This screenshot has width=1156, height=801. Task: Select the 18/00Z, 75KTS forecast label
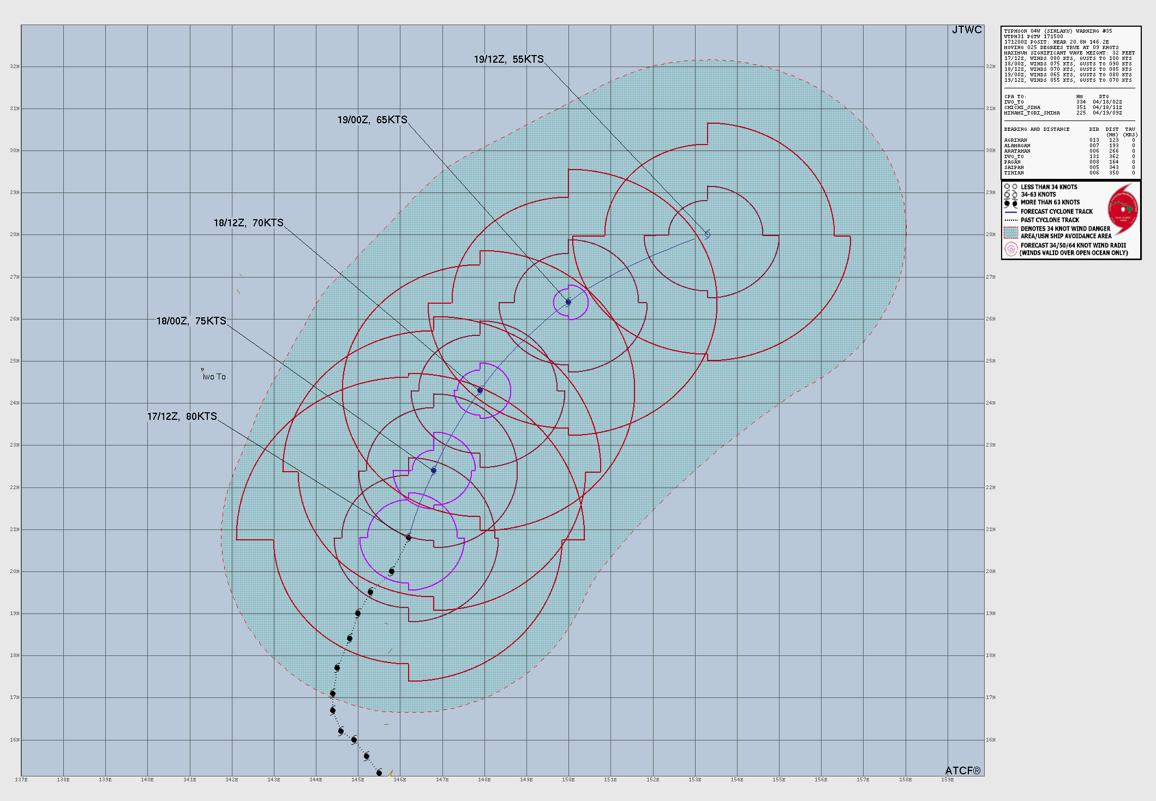191,321
